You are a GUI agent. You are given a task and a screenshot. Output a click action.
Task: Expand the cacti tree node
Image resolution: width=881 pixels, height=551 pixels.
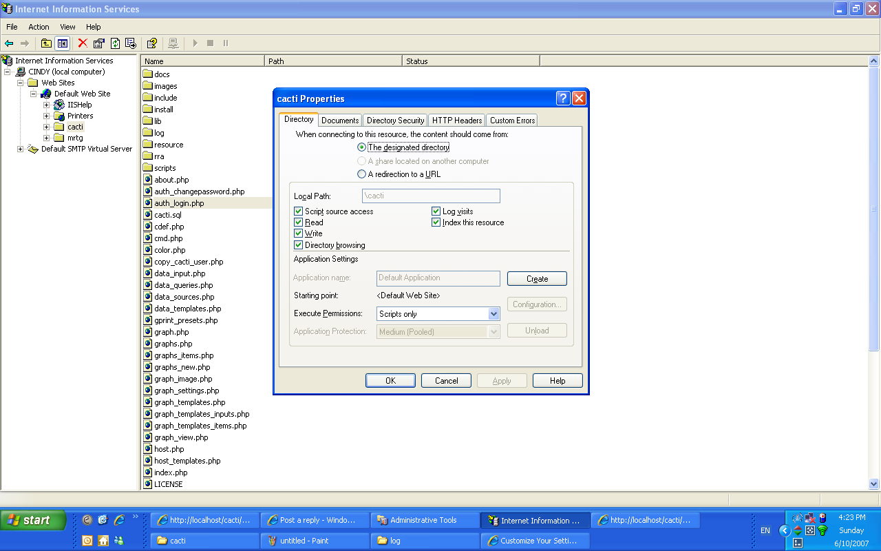47,127
